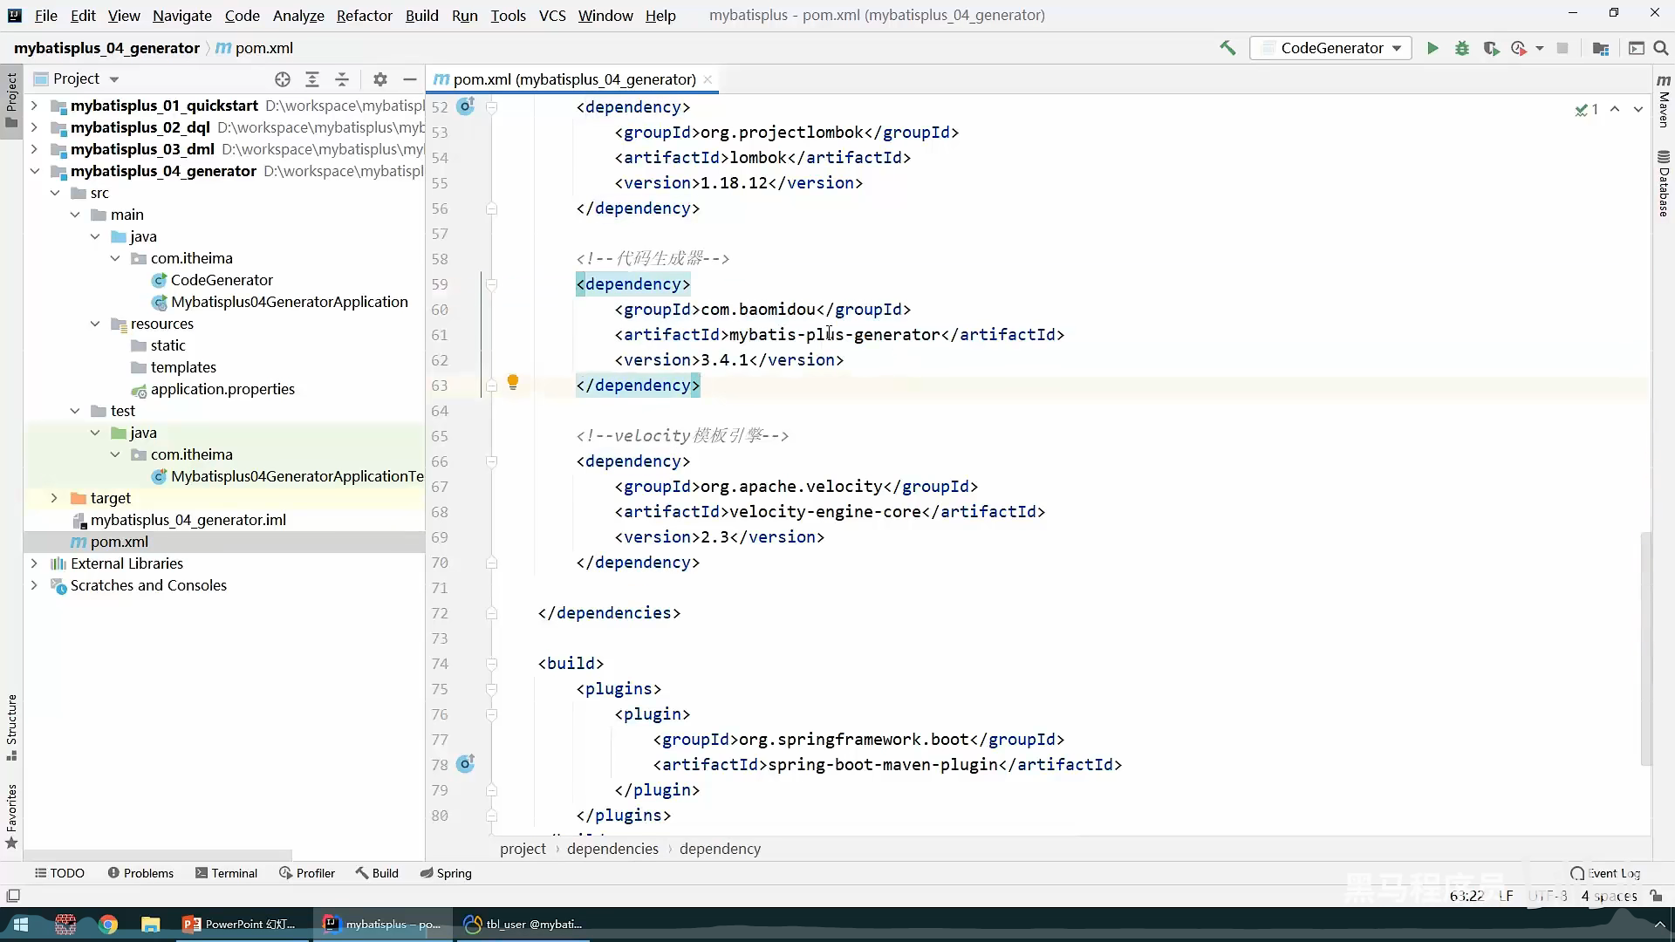1675x942 pixels.
Task: Expand the External Libraries node
Action: (x=34, y=563)
